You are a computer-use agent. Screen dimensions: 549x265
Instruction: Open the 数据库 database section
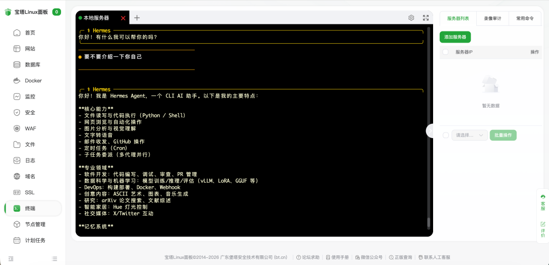(33, 64)
